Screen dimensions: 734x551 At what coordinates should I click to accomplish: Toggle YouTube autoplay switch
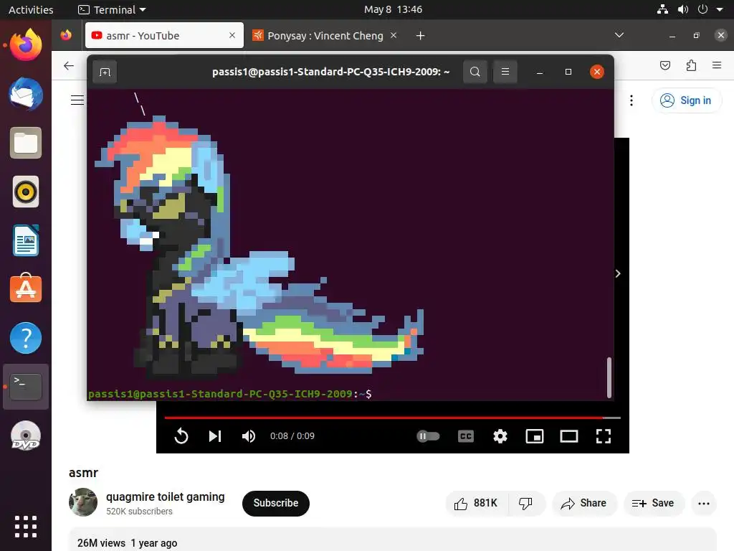(428, 436)
